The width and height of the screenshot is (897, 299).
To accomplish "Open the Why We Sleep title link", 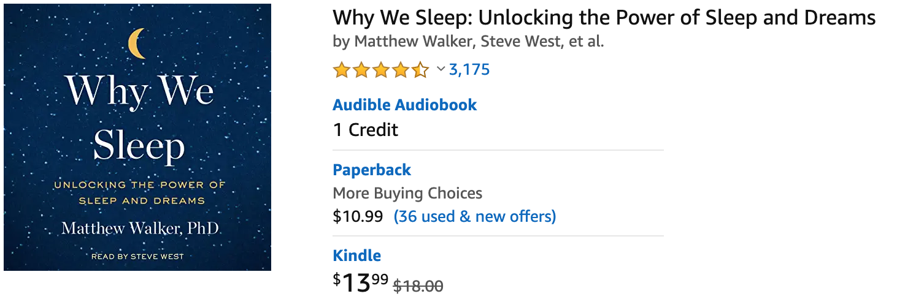I will (x=604, y=17).
